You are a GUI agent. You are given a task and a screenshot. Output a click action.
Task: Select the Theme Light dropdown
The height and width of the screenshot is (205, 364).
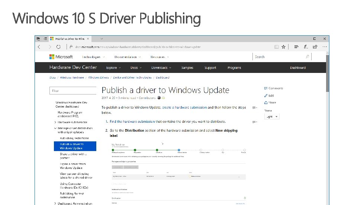272,117
